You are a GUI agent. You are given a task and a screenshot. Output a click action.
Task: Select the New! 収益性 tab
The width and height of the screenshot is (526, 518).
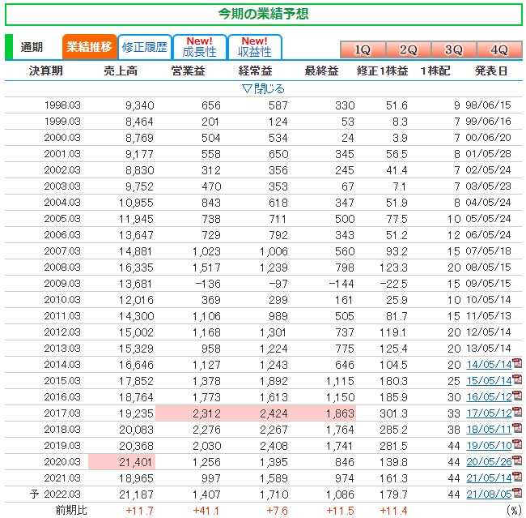(x=254, y=47)
